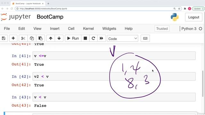Insert a cell below with the plus icon

tap(13, 38)
